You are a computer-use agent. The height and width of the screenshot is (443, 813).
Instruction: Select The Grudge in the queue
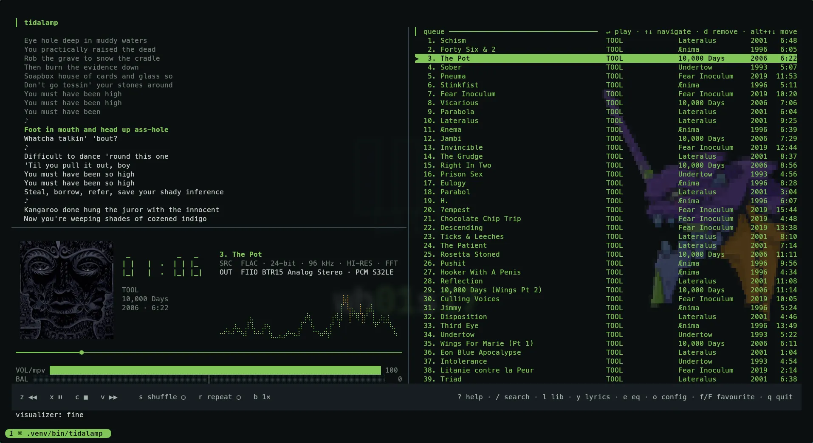pyautogui.click(x=606, y=157)
